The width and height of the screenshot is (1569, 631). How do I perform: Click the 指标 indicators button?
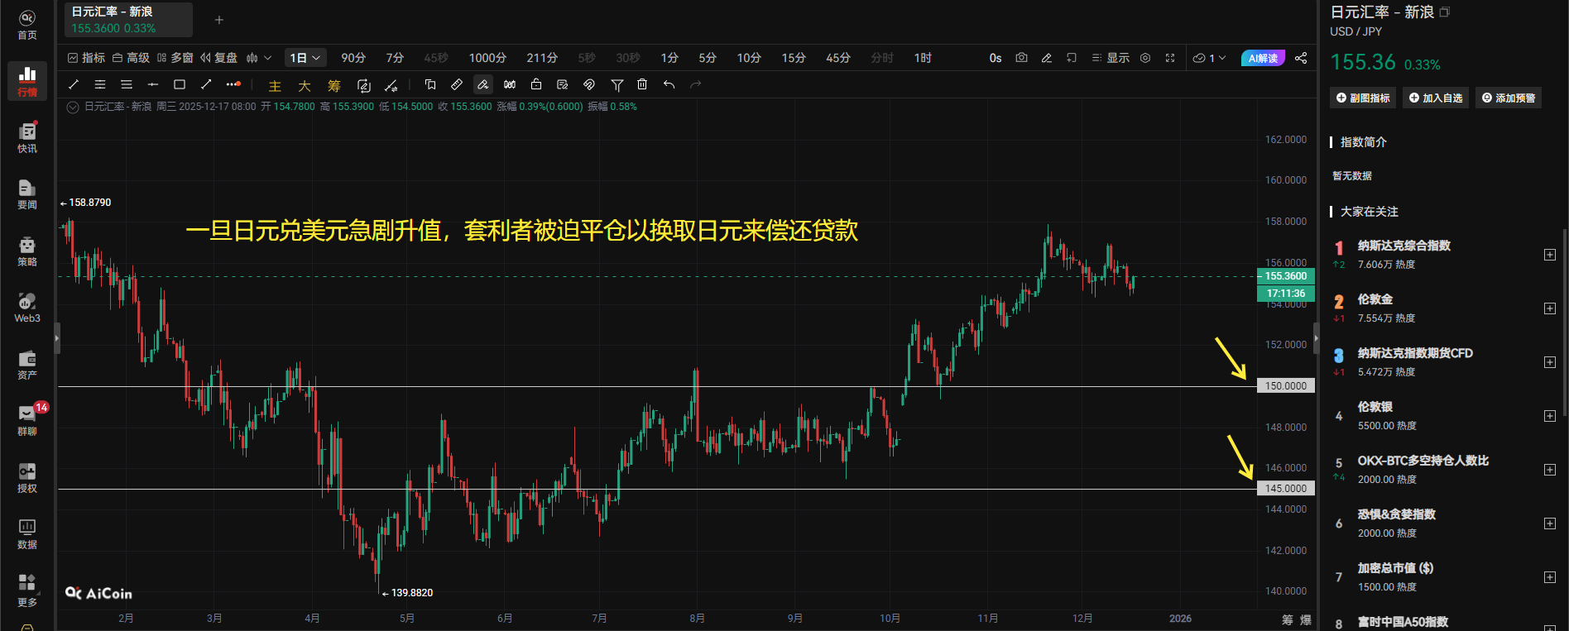(x=86, y=58)
